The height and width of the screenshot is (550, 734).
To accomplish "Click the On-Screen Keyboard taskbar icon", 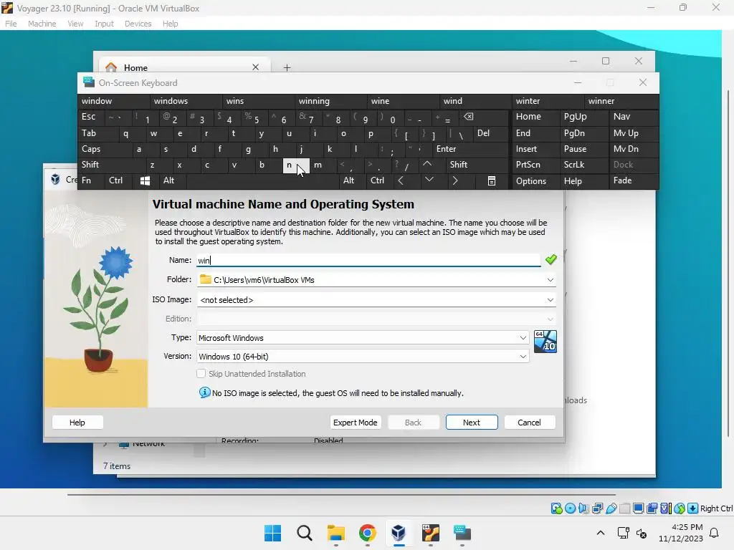I will 462,533.
